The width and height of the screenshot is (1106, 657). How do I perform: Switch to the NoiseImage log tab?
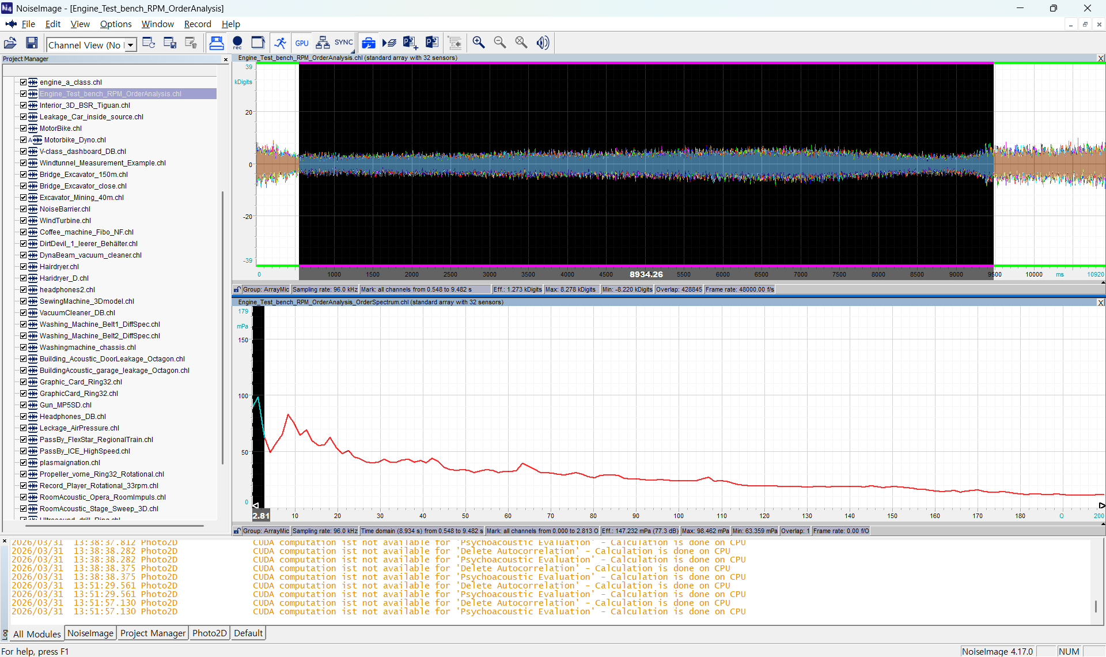[90, 633]
